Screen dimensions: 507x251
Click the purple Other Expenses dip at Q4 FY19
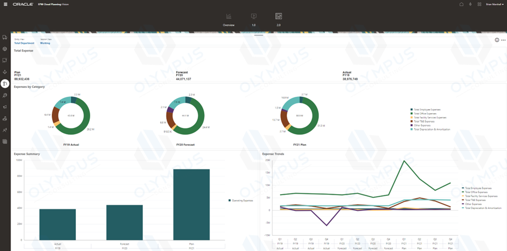pos(327,225)
